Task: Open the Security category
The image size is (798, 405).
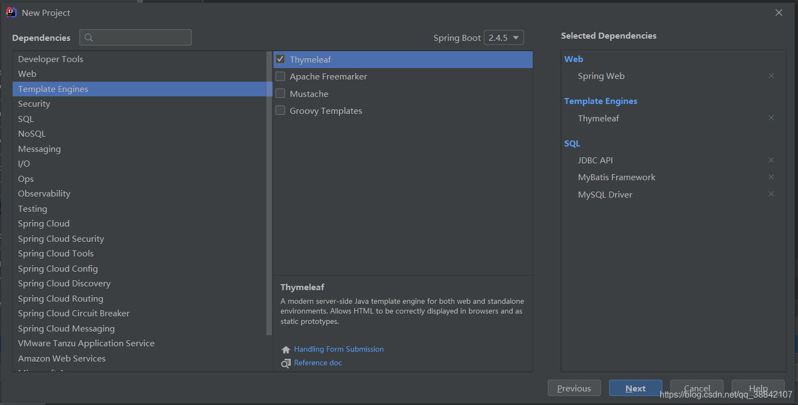Action: [139, 103]
